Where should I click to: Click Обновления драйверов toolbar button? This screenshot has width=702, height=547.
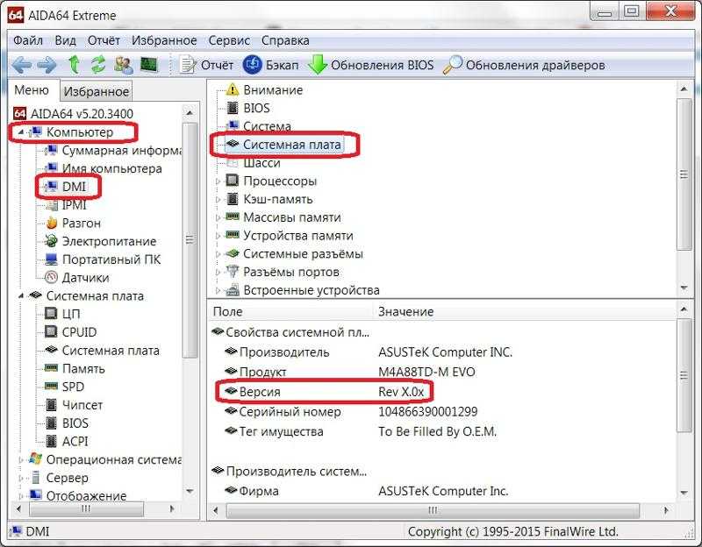(x=524, y=65)
